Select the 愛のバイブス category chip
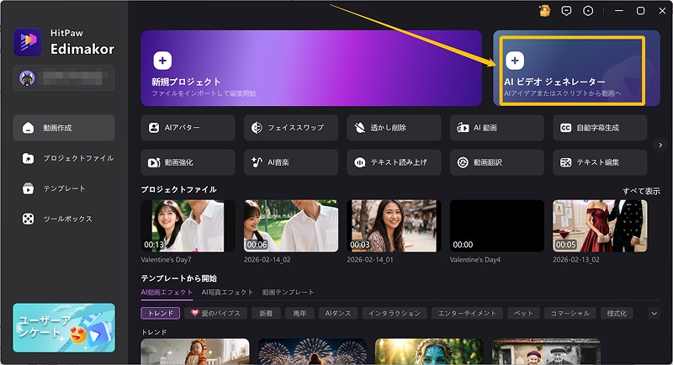Viewport: 673px width, 365px height. point(216,314)
